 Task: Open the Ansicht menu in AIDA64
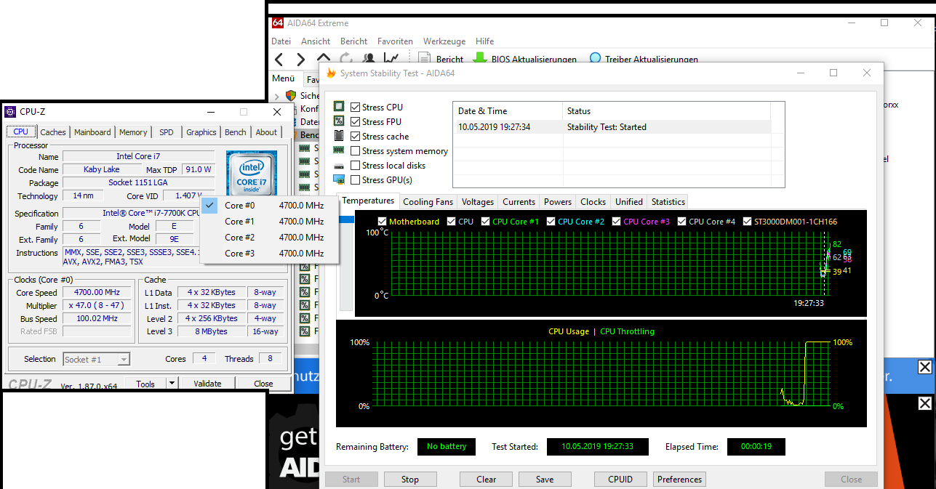[x=316, y=41]
